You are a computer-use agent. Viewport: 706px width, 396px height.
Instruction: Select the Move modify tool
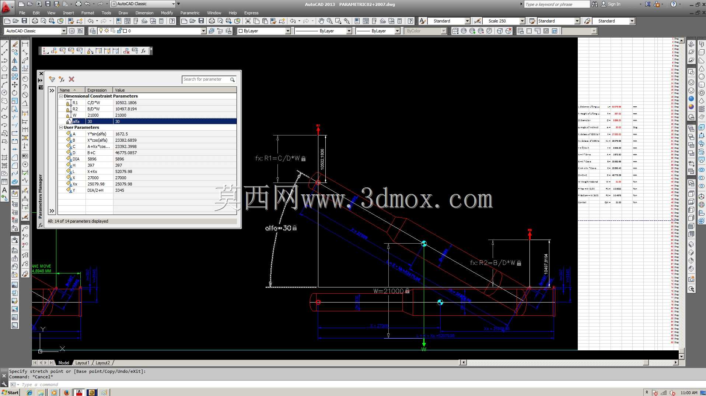click(15, 85)
